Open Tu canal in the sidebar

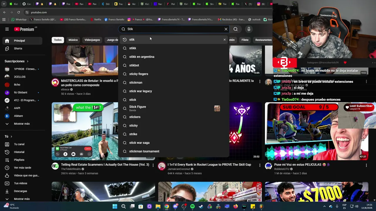coord(23,144)
